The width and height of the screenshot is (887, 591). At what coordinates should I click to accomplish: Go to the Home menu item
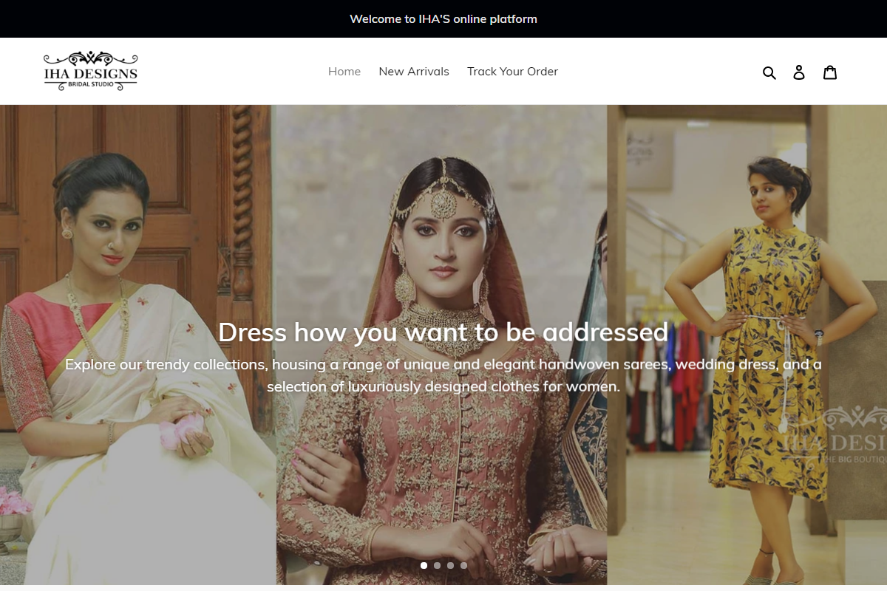(344, 72)
